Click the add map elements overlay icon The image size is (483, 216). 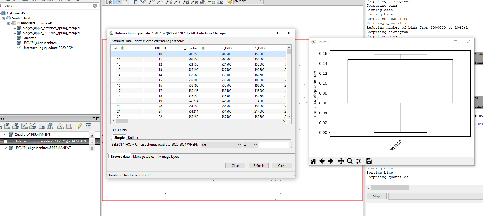pyautogui.click(x=211, y=1)
